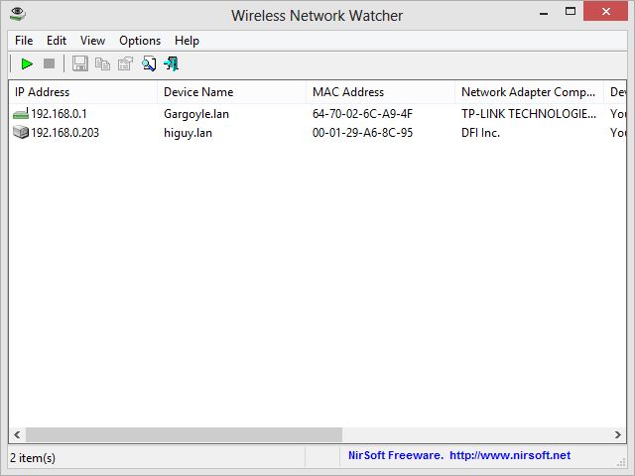Start scanning with the green play icon
Screen dimensions: 635x476
pyautogui.click(x=27, y=63)
